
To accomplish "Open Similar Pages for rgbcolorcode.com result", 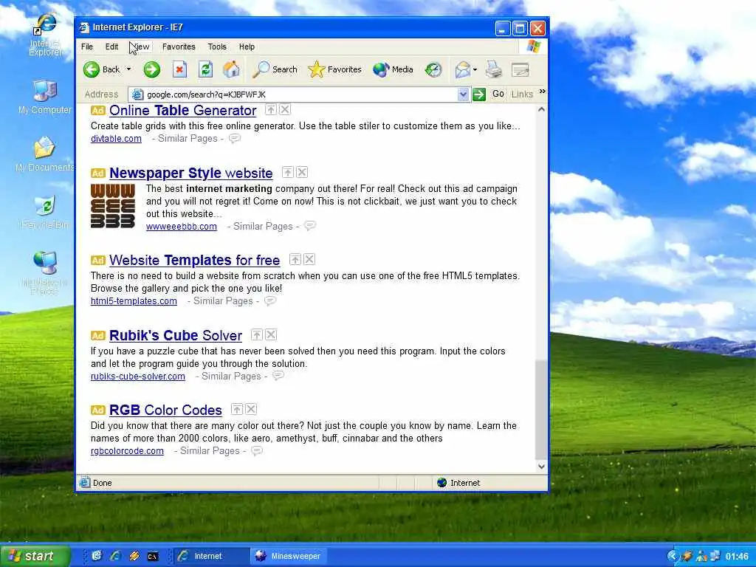I will point(210,451).
